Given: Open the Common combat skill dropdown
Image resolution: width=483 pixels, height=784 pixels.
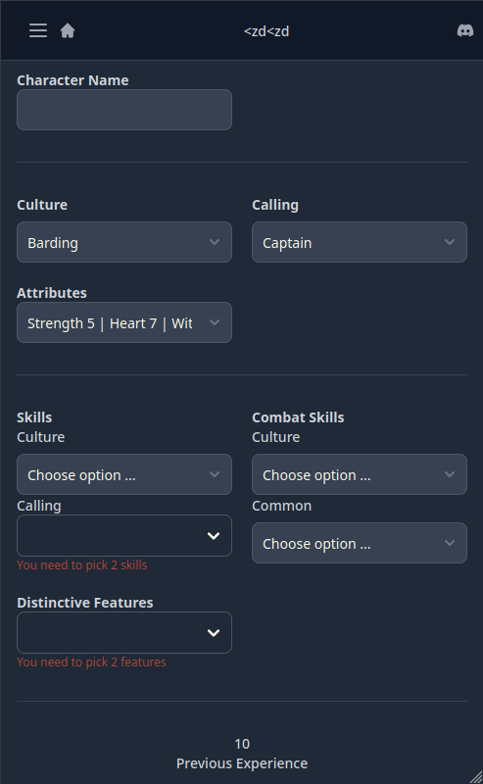Looking at the screenshot, I should click(x=360, y=543).
